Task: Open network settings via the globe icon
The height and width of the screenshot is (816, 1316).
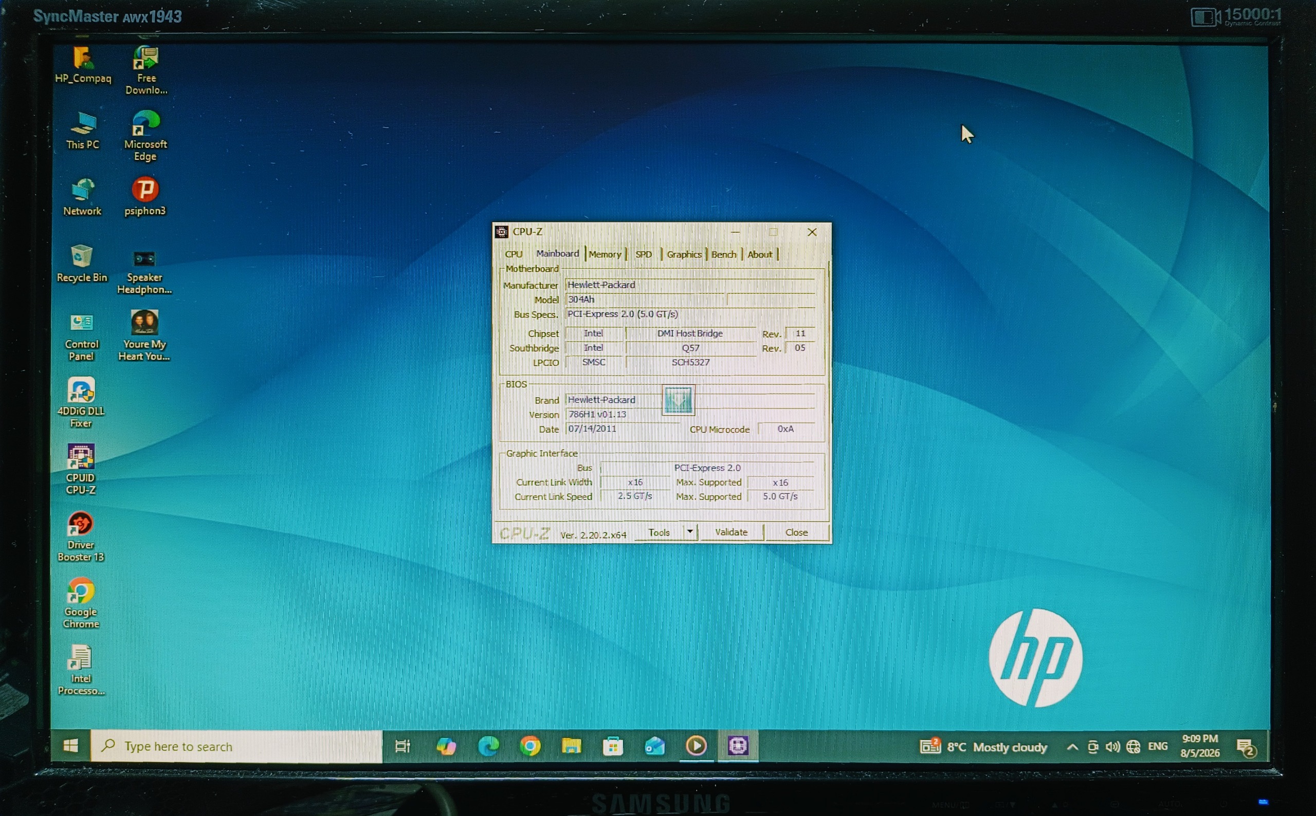Action: [1134, 747]
